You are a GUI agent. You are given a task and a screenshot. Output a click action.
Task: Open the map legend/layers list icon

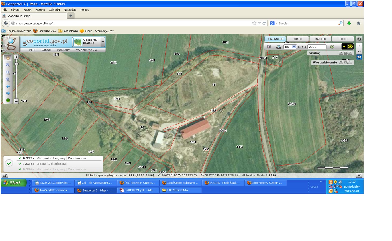[x=269, y=47]
